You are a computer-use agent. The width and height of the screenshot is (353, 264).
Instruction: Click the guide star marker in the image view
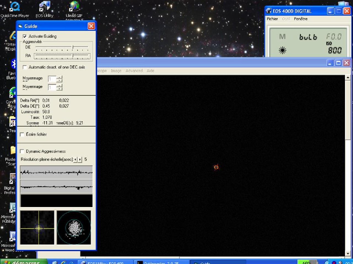[x=216, y=167]
